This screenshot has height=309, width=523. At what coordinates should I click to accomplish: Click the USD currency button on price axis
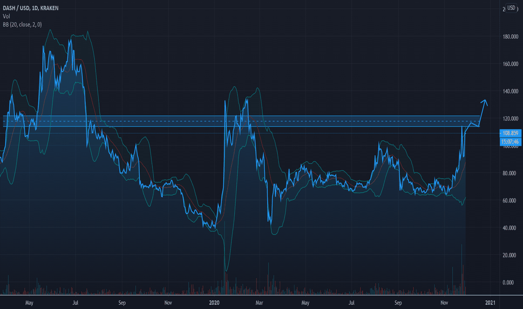511,8
